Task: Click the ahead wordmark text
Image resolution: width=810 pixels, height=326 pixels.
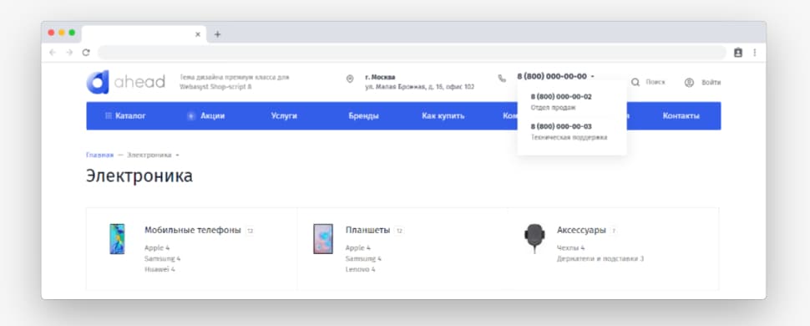Action: [x=139, y=82]
